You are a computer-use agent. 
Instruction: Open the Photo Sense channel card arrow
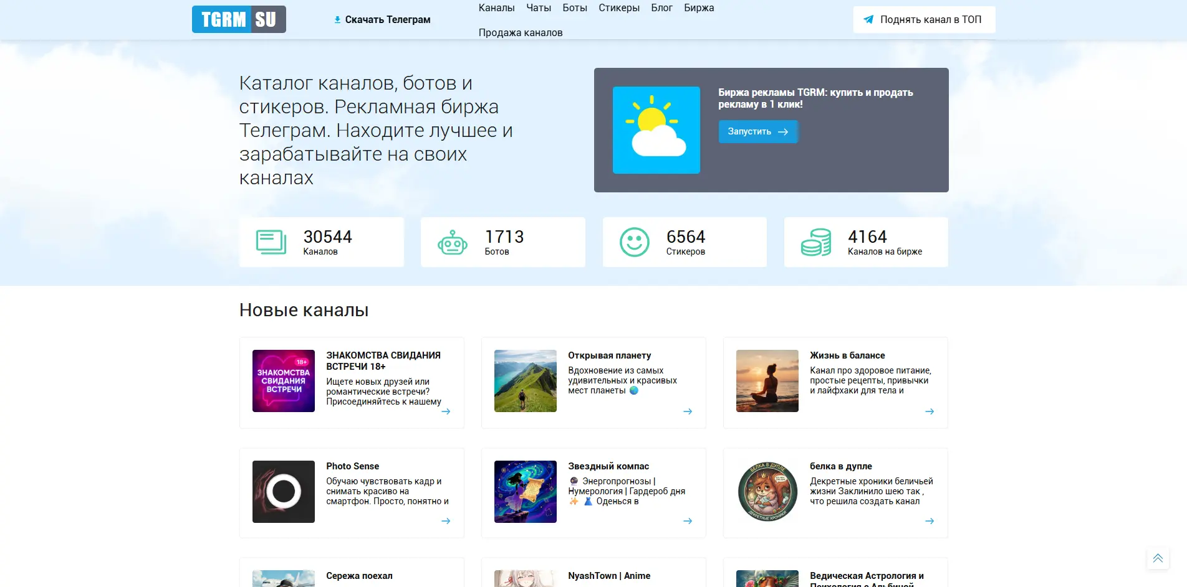(446, 521)
